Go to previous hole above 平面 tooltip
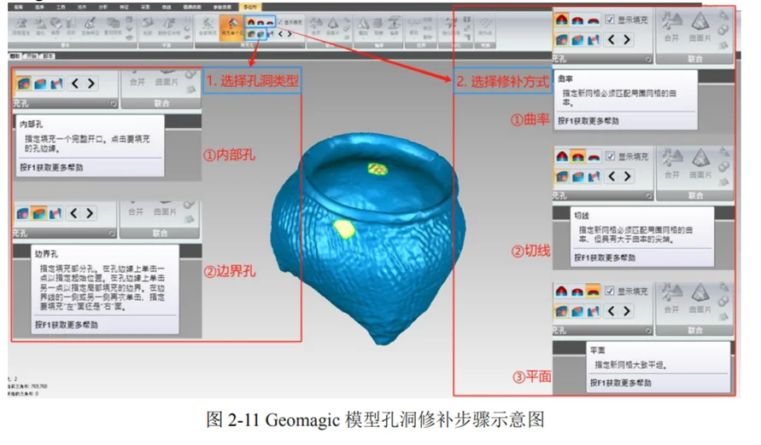Image resolution: width=761 pixels, height=445 pixels. coord(611,311)
